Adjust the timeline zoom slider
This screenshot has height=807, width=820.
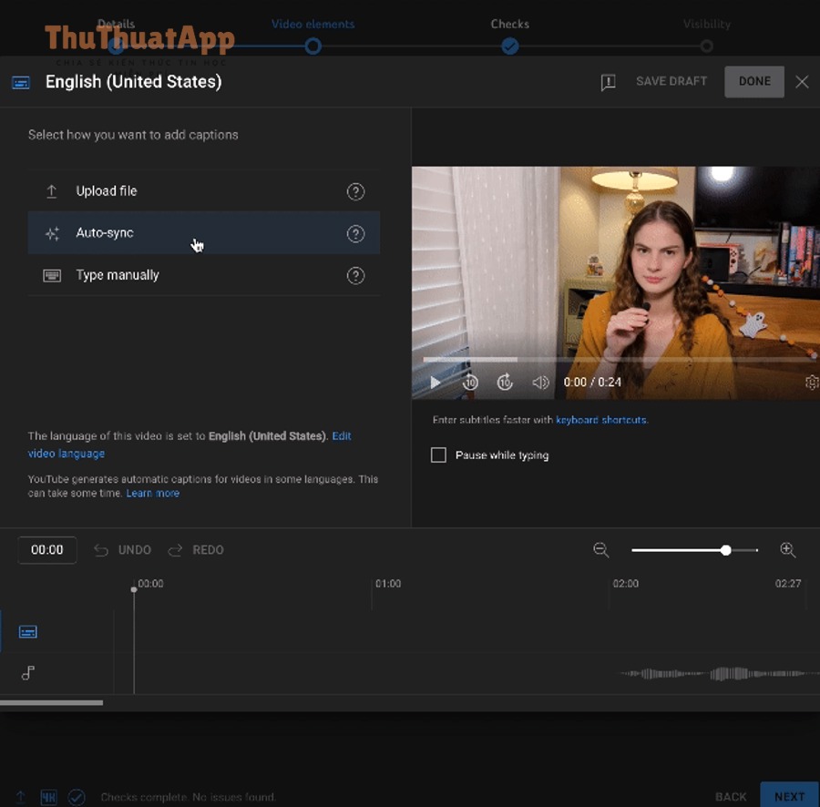click(694, 550)
